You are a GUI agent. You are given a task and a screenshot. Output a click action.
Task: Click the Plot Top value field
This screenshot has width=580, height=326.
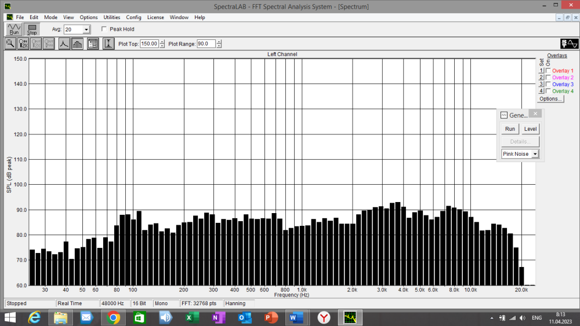(148, 44)
